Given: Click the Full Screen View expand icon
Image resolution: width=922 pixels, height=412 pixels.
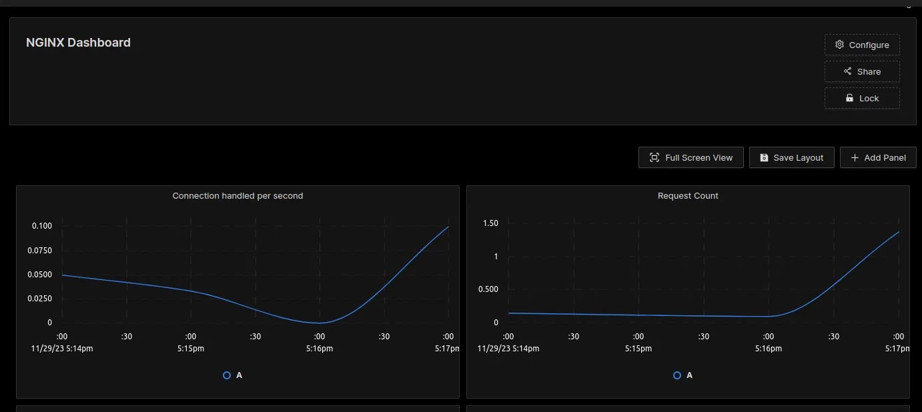Looking at the screenshot, I should (654, 158).
